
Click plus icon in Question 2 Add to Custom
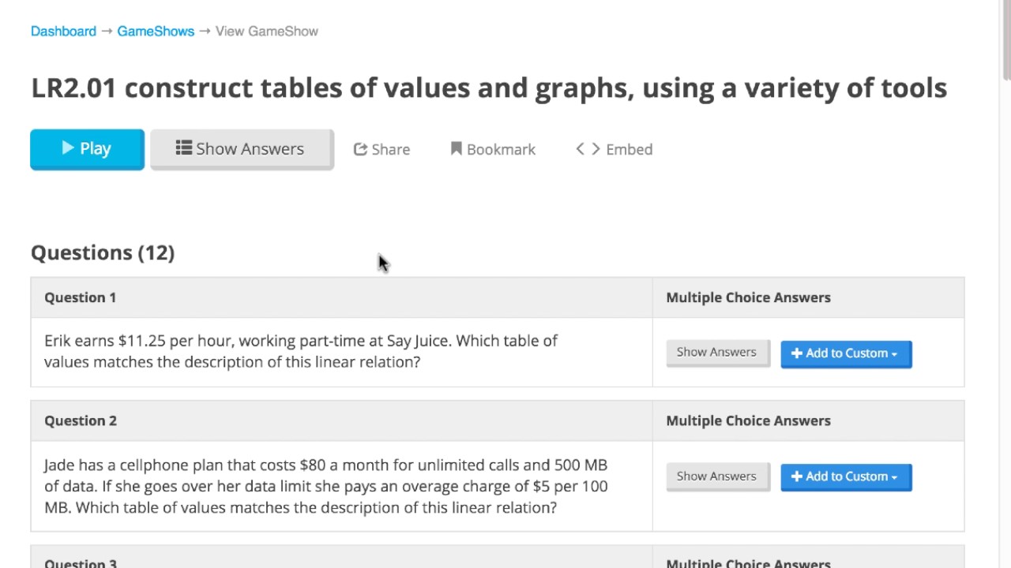point(796,476)
